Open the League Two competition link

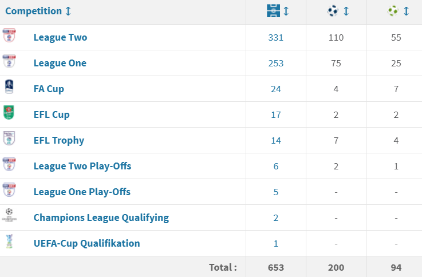(60, 37)
